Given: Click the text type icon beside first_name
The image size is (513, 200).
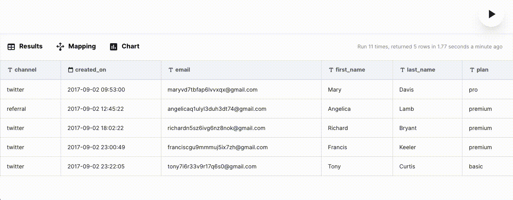Looking at the screenshot, I should [x=331, y=70].
